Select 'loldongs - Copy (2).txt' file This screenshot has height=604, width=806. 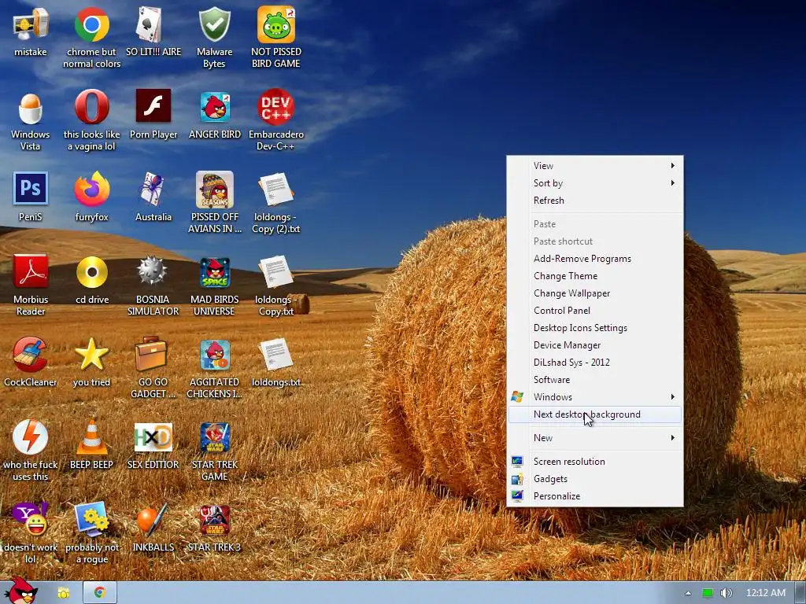[x=276, y=190]
